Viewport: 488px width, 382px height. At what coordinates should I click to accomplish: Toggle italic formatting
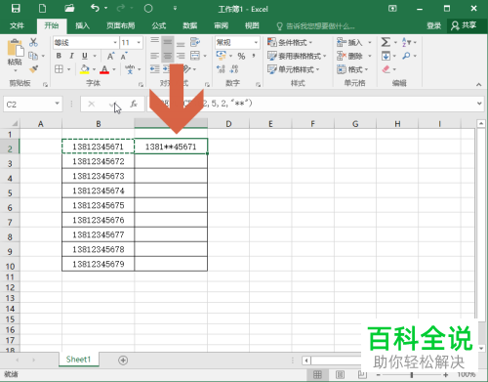click(71, 56)
